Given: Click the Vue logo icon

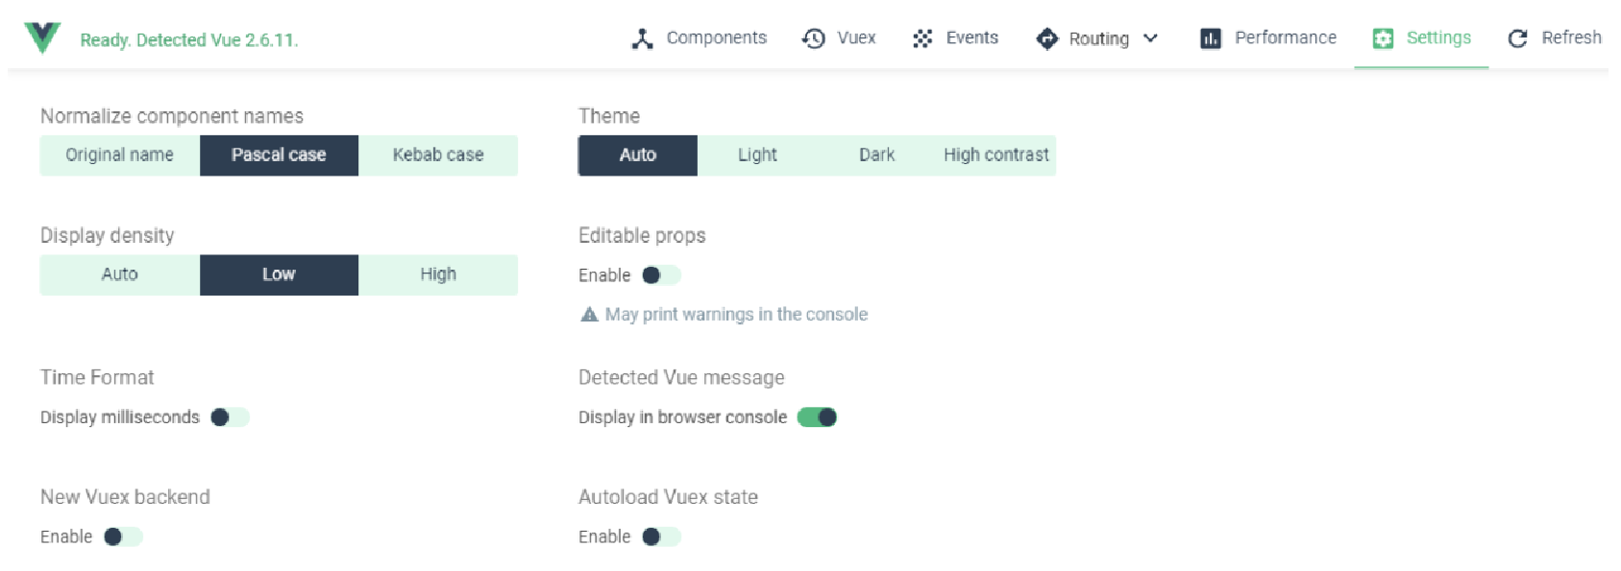Looking at the screenshot, I should coord(42,38).
